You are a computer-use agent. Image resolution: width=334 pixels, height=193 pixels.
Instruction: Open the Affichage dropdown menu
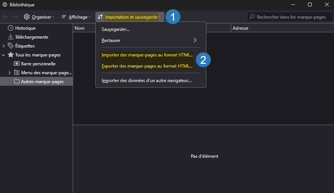(x=76, y=17)
